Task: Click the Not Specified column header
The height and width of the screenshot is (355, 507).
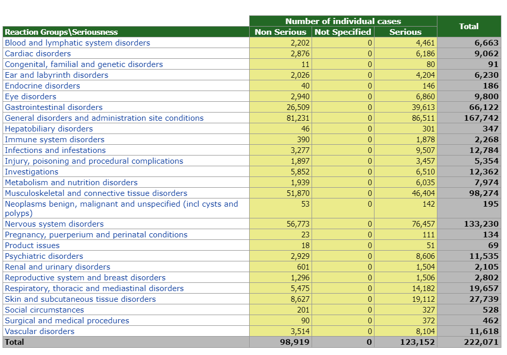Action: click(343, 32)
